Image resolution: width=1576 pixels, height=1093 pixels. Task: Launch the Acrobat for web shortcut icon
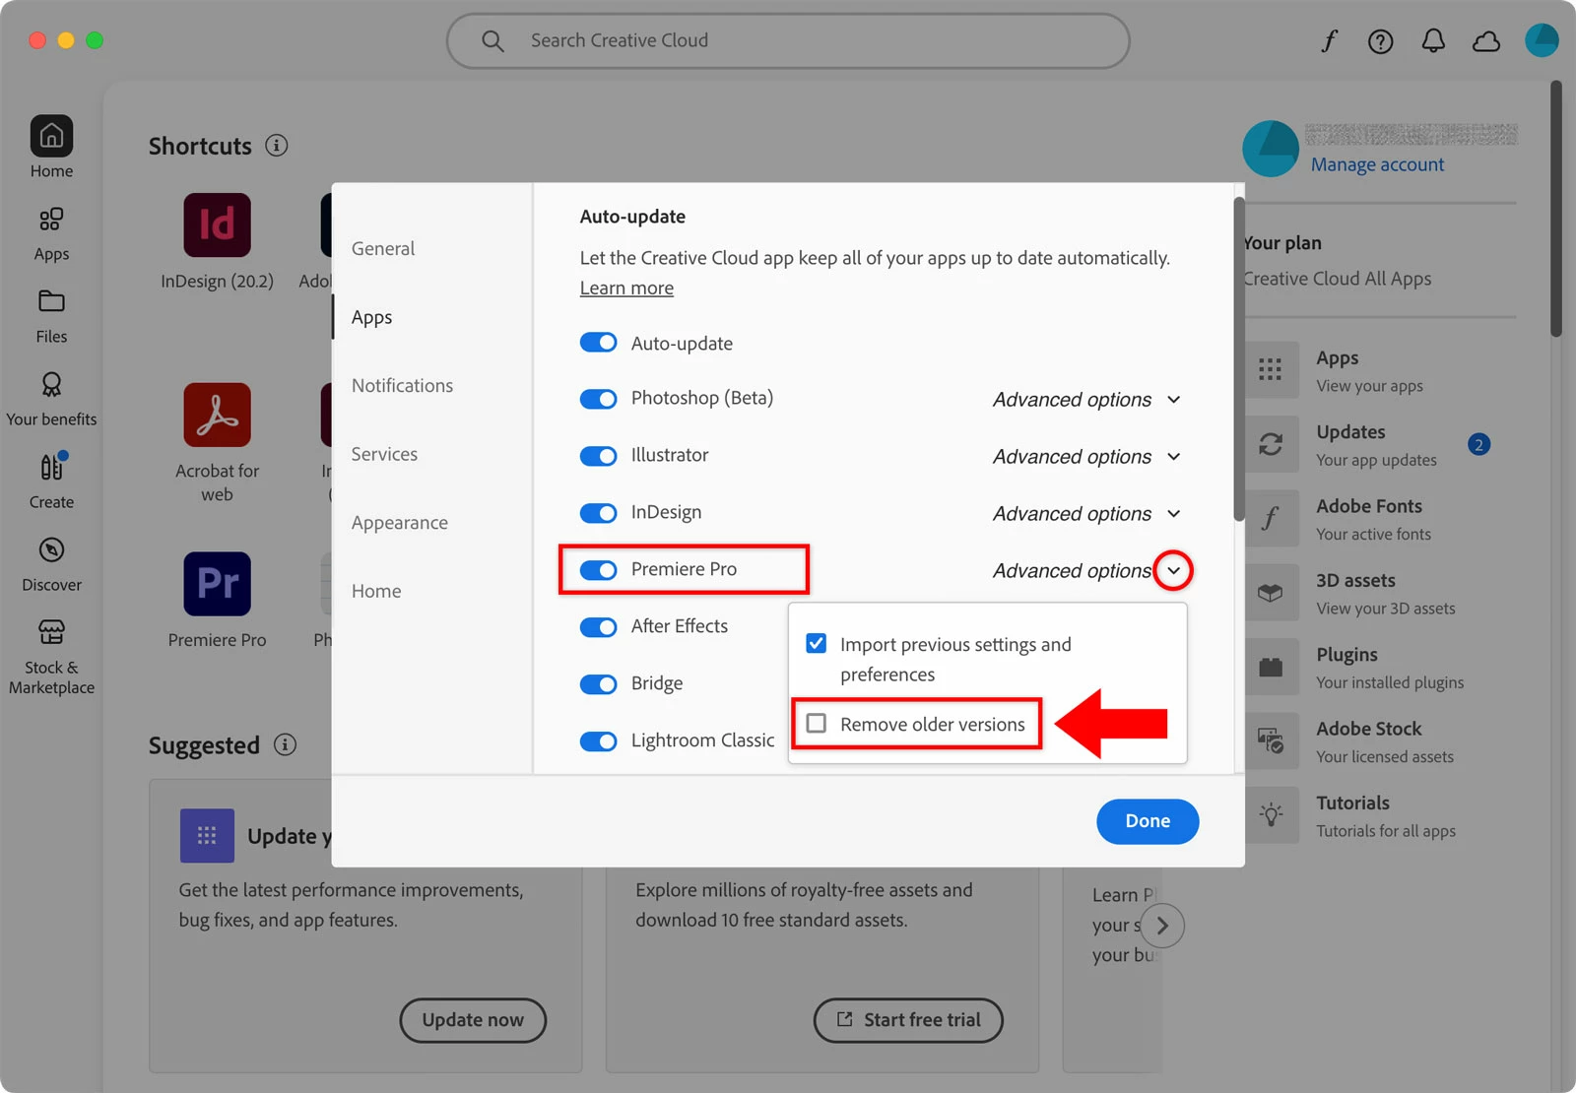click(x=217, y=415)
